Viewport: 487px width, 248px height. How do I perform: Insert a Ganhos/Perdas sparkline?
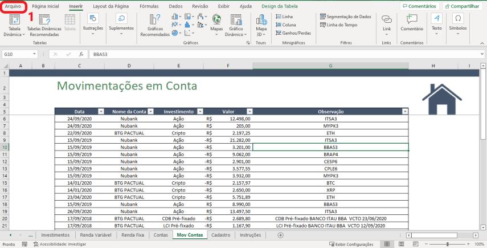point(293,32)
